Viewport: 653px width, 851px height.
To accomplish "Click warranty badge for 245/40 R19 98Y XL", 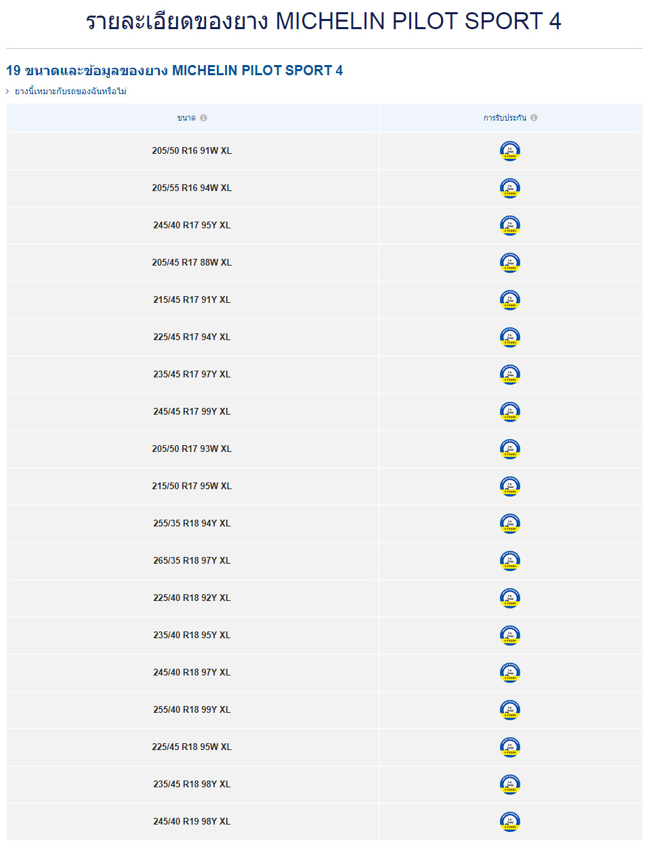I will click(510, 822).
